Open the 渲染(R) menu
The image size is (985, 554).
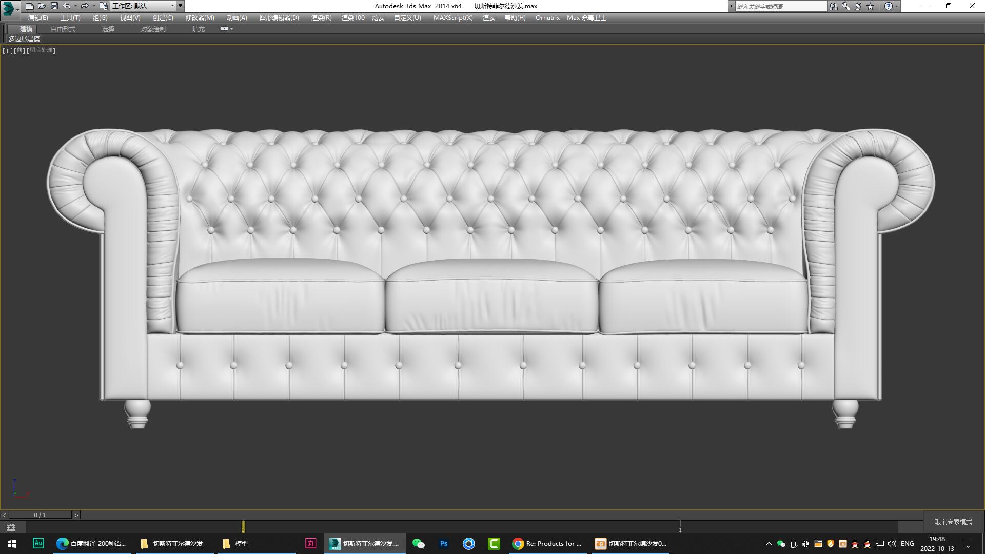coord(320,17)
